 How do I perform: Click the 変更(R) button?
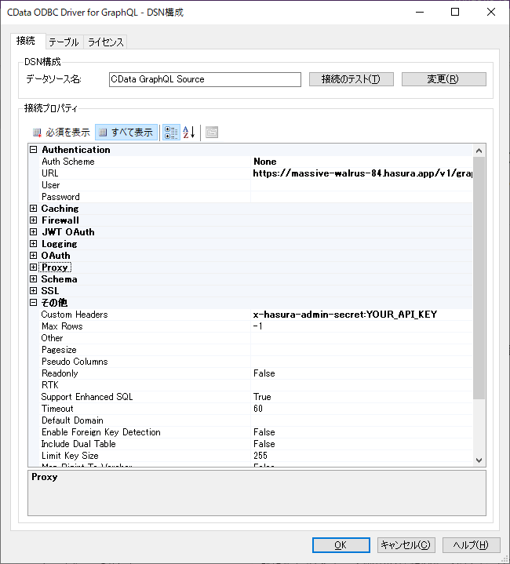tap(443, 79)
